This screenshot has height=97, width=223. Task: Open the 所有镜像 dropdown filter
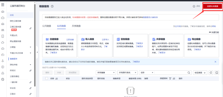coord(106,73)
